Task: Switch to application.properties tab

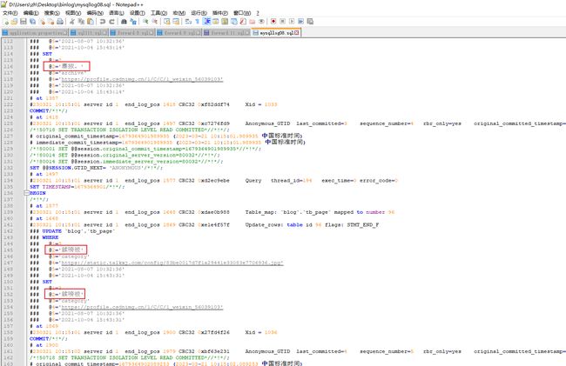Action: pyautogui.click(x=34, y=33)
